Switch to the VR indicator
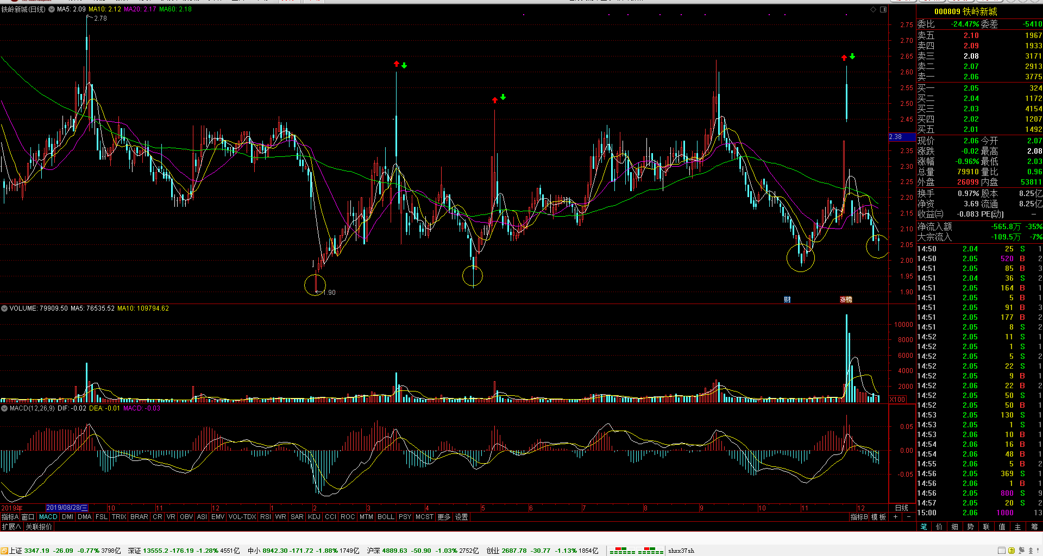1043x556 pixels. tap(171, 517)
